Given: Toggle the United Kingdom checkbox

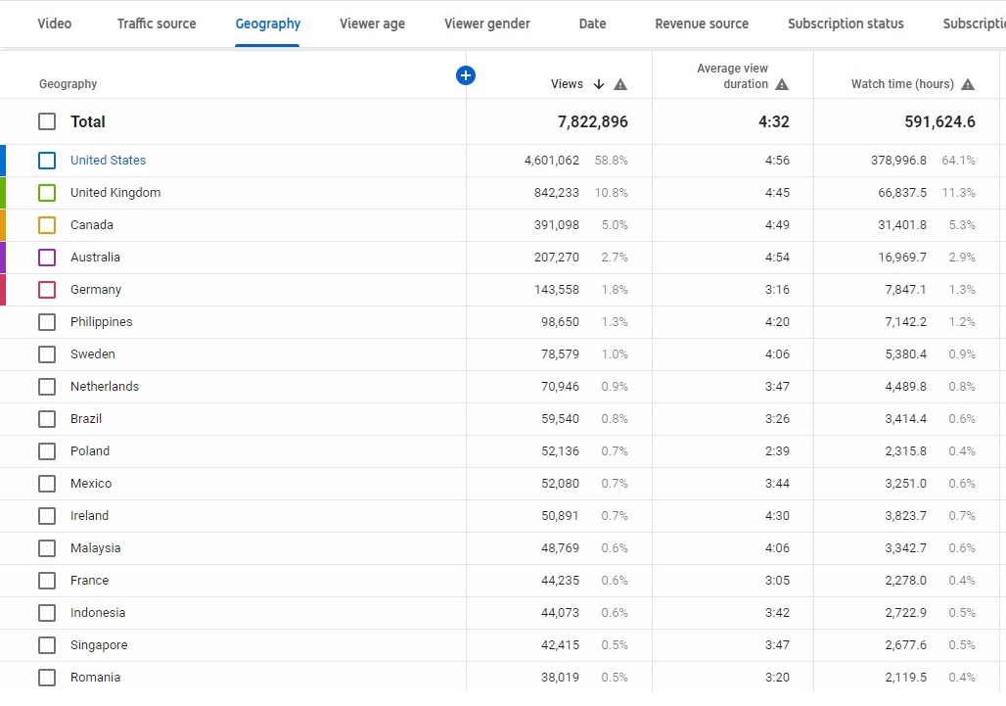Looking at the screenshot, I should pyautogui.click(x=47, y=193).
